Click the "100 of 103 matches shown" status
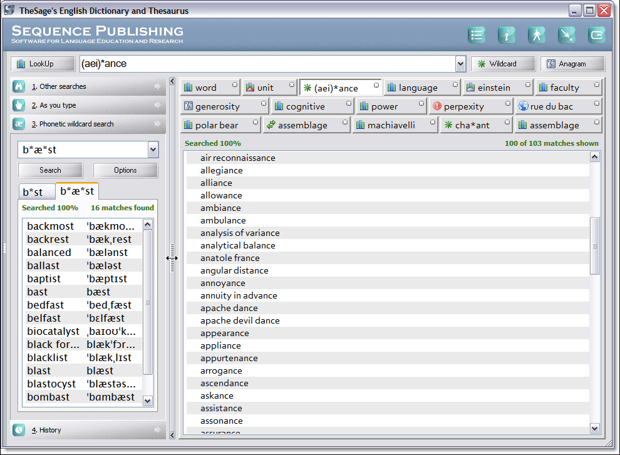The image size is (620, 455). click(x=552, y=143)
